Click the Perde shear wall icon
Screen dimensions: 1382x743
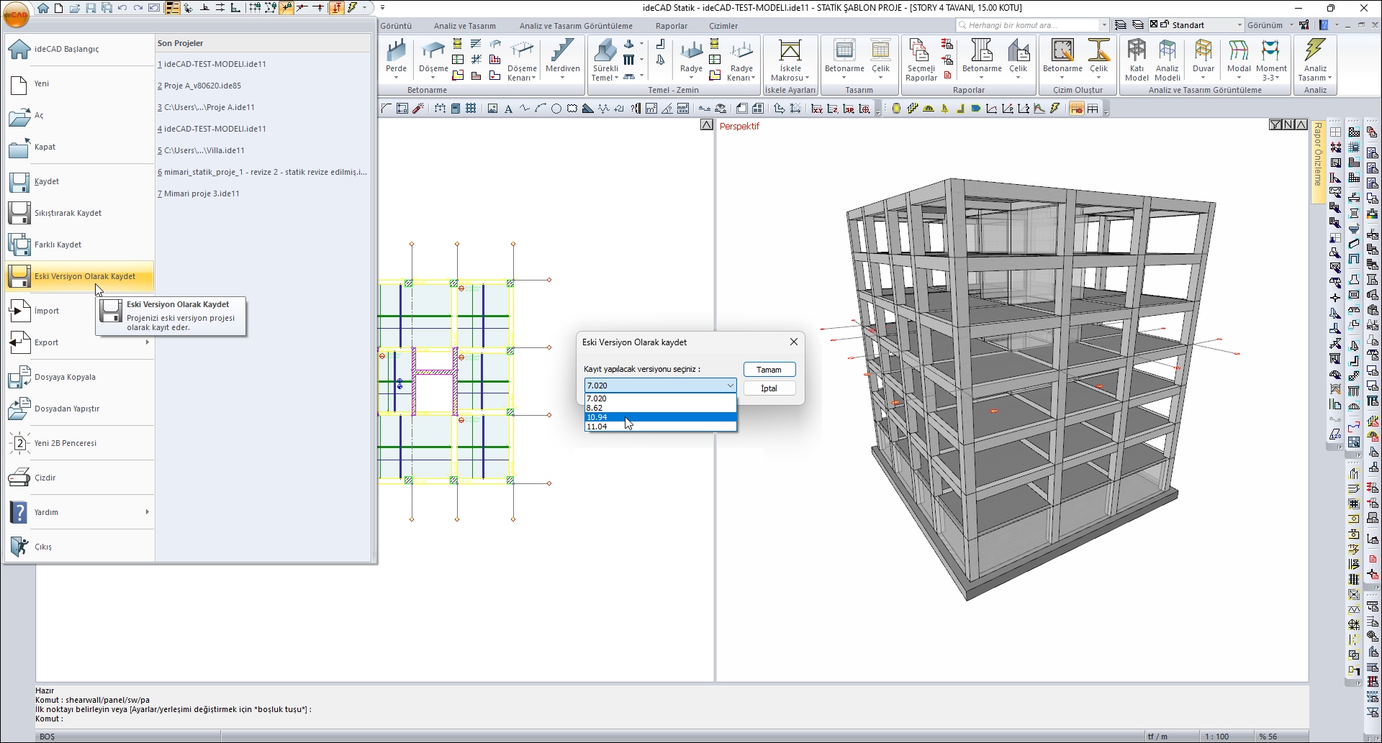click(396, 52)
